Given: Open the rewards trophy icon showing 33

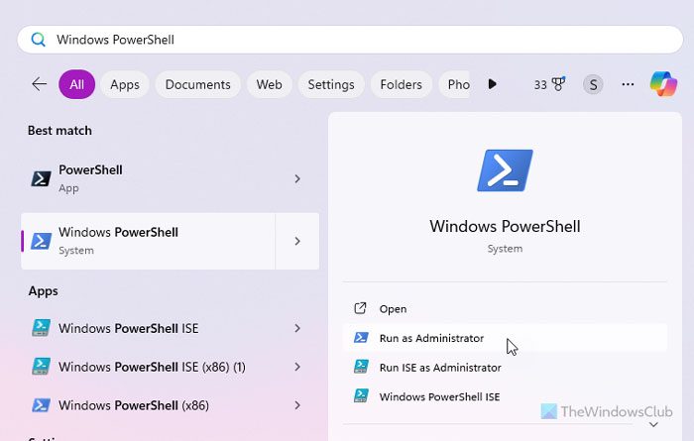Looking at the screenshot, I should (x=549, y=84).
